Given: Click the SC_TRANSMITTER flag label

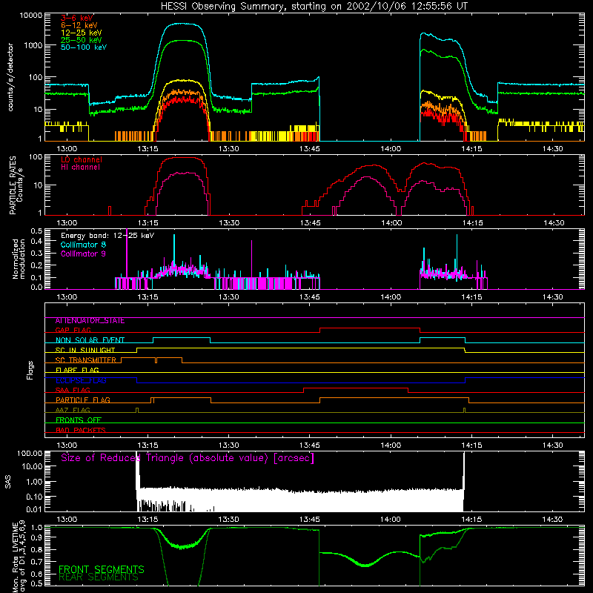Looking at the screenshot, I should tap(85, 360).
